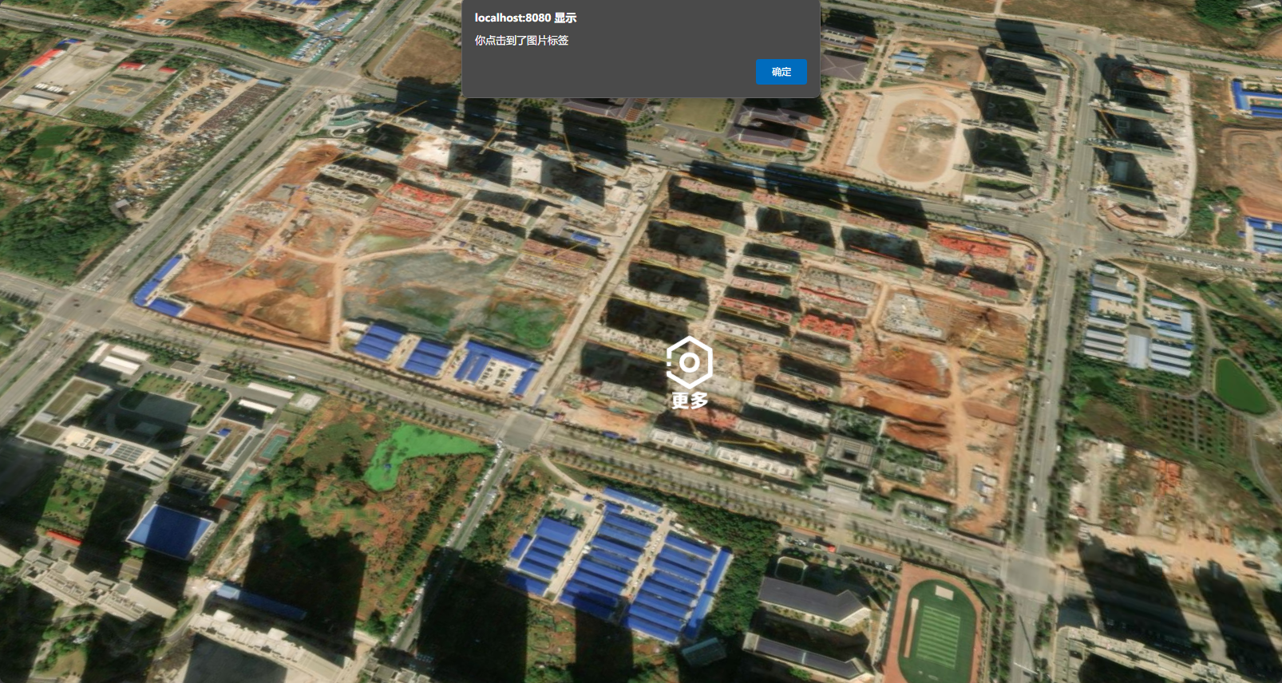
Task: Click the hexagon marker icon on the map
Action: 688,363
